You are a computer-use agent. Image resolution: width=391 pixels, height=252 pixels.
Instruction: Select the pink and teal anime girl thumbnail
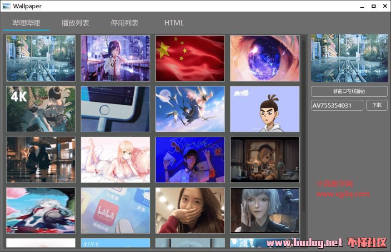[x=40, y=211]
